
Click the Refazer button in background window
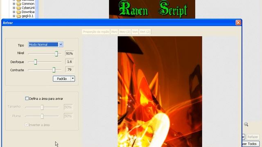tap(253, 137)
